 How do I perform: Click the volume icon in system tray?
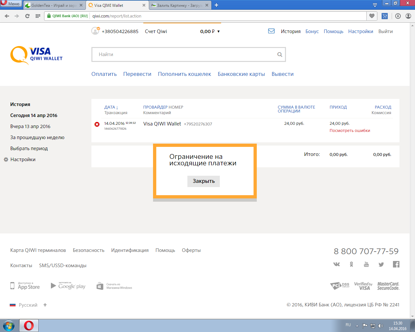pyautogui.click(x=380, y=326)
